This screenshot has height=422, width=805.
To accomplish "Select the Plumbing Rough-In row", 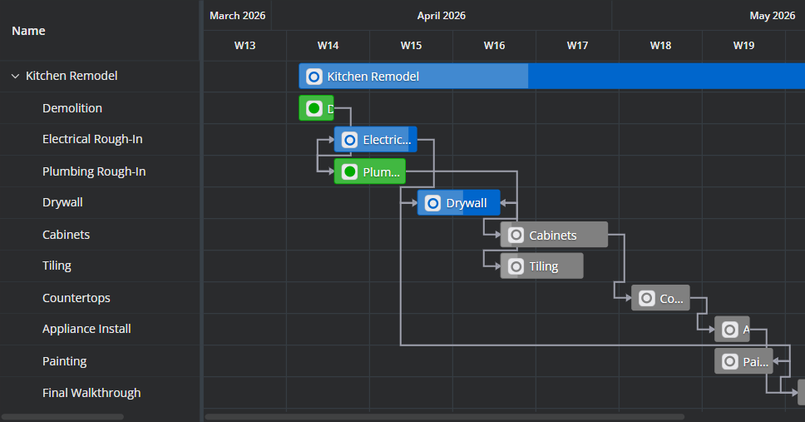I will tap(100, 171).
